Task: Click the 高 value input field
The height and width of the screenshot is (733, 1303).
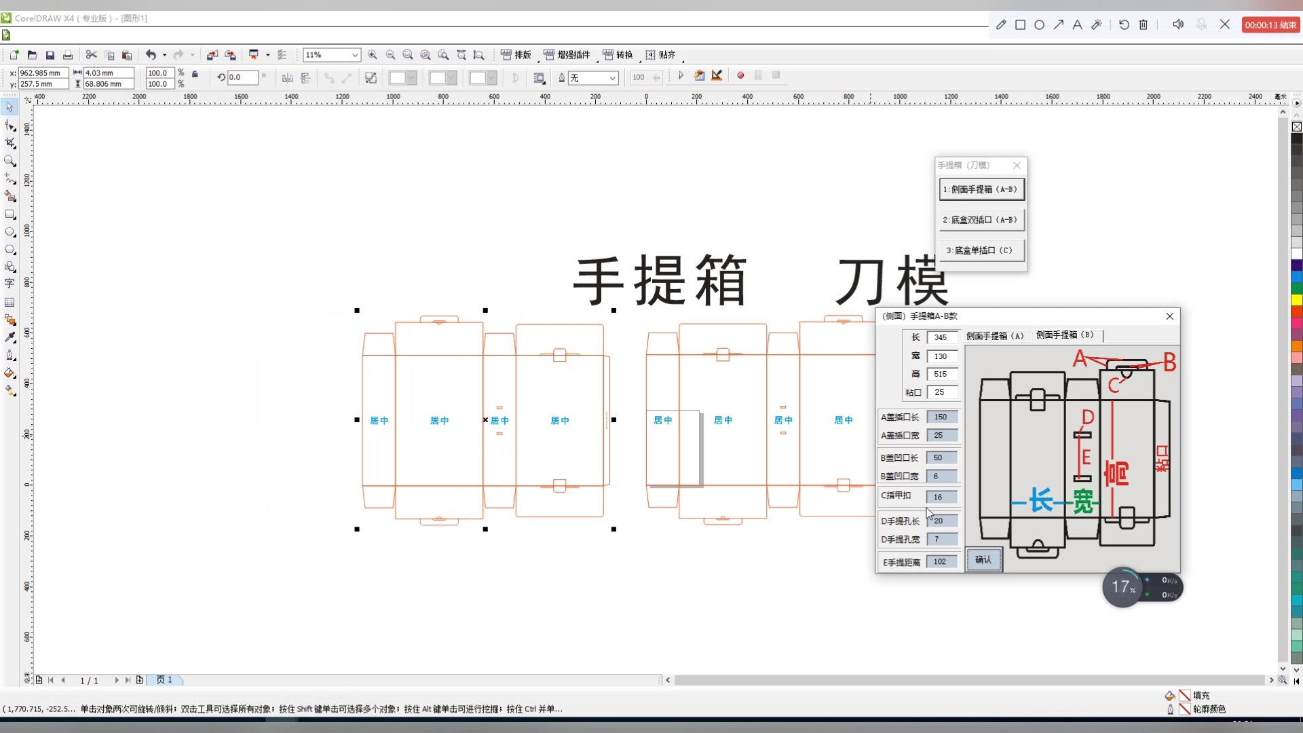Action: click(x=942, y=374)
